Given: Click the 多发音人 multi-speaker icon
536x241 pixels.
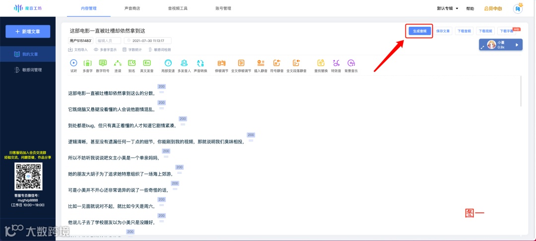Looking at the screenshot, I should (x=184, y=63).
